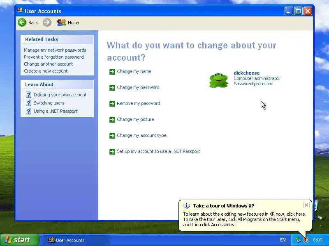Select Change another account
The height and width of the screenshot is (246, 329).
48,64
